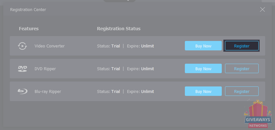
Task: Click the Registration Status column header
Action: (x=119, y=29)
